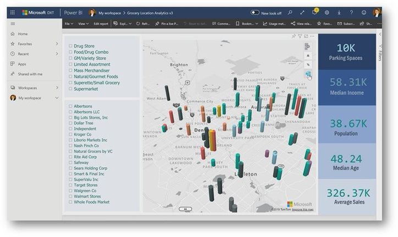Image resolution: width=398 pixels, height=237 pixels.
Task: Enter full screen mode via expand arrows icon
Action: pyautogui.click(x=302, y=13)
